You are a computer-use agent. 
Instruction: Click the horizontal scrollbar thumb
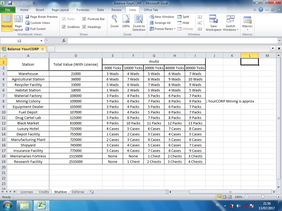(230, 192)
